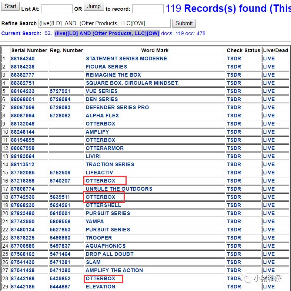Open SQUARE BOX. CIRCULAR MINDSET. mark

[132, 83]
